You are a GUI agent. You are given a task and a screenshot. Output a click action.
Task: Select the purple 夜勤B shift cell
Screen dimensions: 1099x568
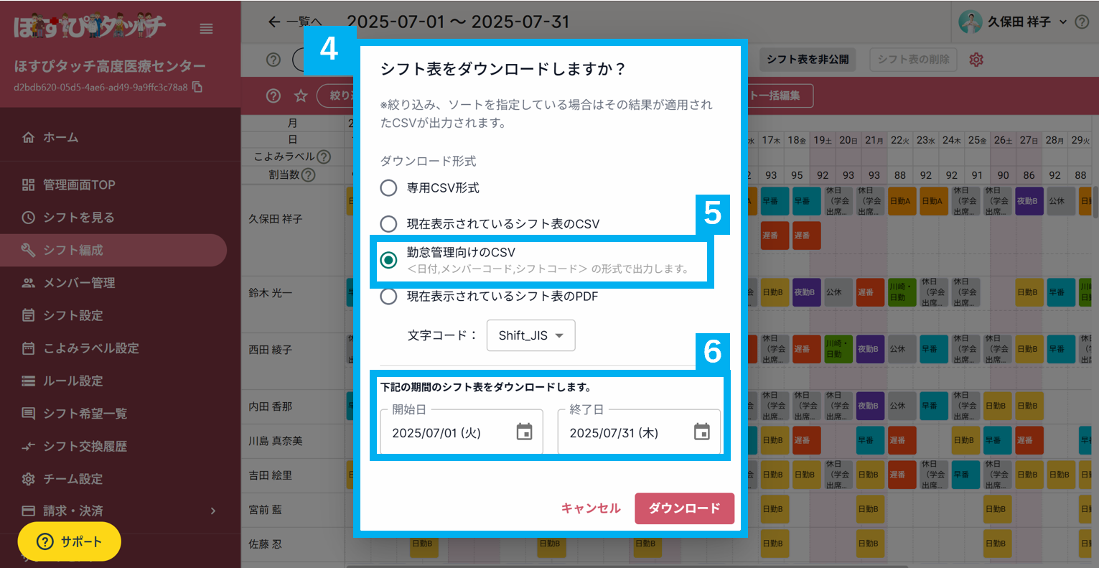806,292
